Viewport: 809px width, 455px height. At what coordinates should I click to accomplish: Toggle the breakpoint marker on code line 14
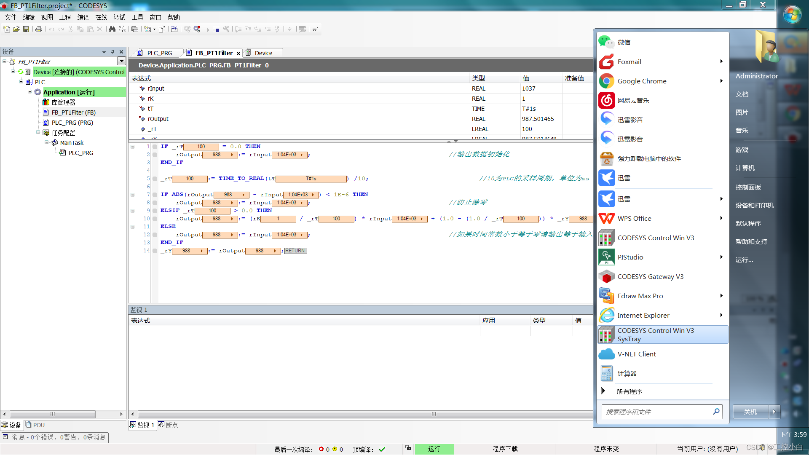coord(155,251)
